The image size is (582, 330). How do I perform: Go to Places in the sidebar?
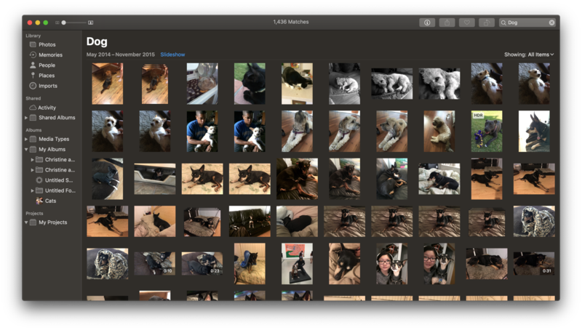click(47, 76)
